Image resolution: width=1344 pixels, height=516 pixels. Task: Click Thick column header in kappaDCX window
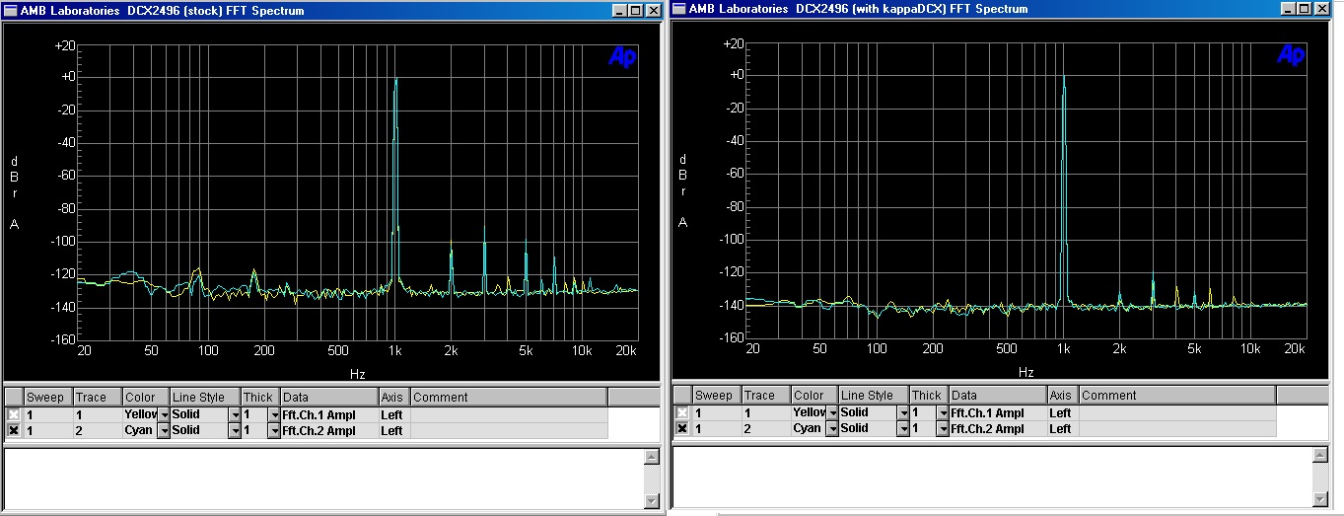click(929, 396)
